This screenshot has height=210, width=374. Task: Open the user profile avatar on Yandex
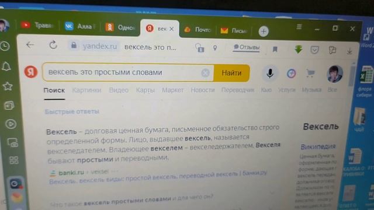click(335, 74)
